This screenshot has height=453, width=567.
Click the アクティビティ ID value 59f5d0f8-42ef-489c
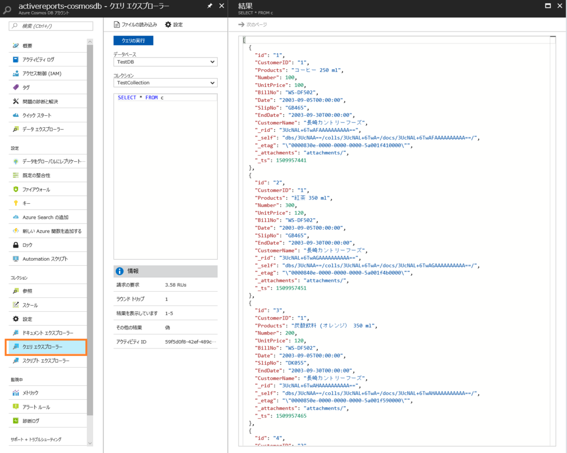click(190, 342)
